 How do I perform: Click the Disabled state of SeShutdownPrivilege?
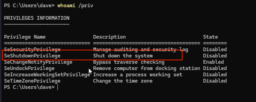pyautogui.click(x=215, y=56)
